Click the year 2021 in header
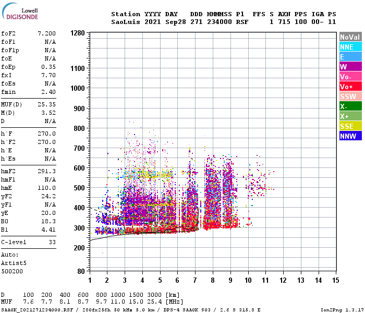 point(153,22)
